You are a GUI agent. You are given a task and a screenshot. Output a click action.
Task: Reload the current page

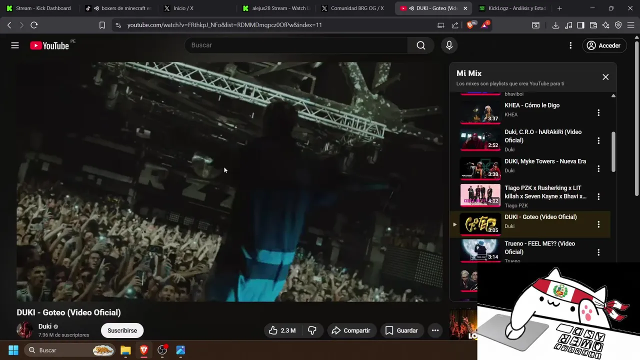point(34,25)
